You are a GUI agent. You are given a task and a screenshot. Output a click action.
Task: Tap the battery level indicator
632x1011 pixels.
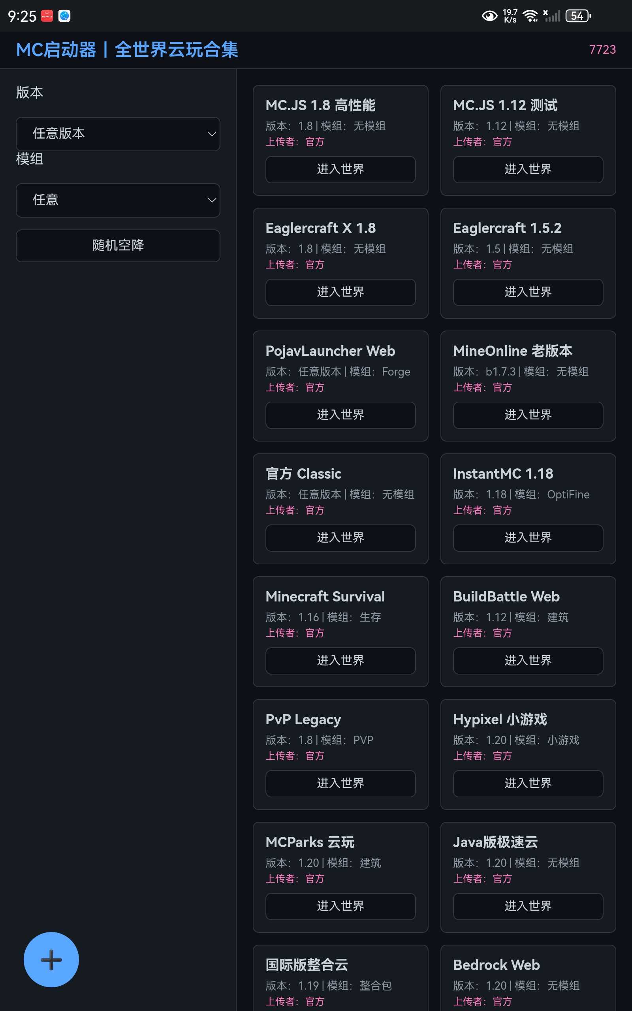pos(577,16)
